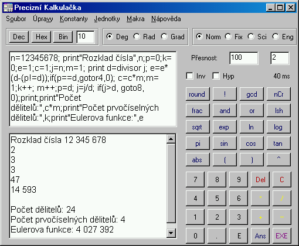Viewport: 299px width, 246px height.
Task: Click the multiplication operator button
Action: (x=260, y=198)
